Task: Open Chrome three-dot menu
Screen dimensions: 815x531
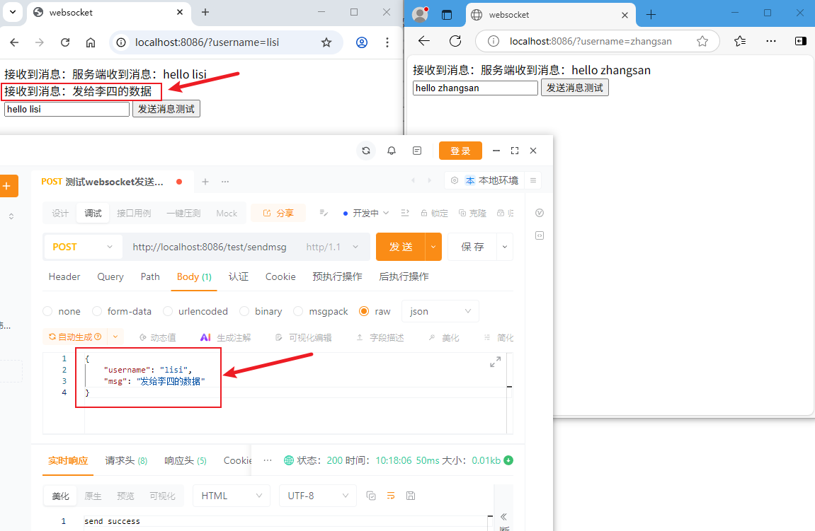Action: [387, 42]
